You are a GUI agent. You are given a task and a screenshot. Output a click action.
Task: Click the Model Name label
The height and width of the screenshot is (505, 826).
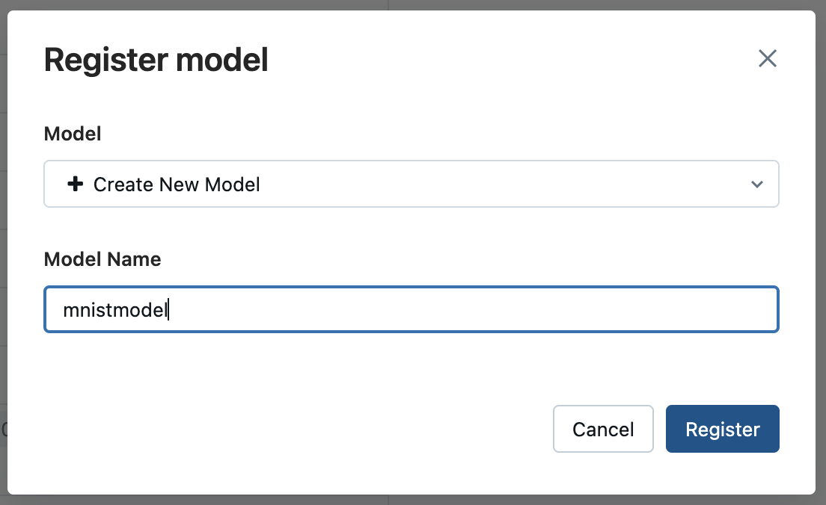click(103, 259)
